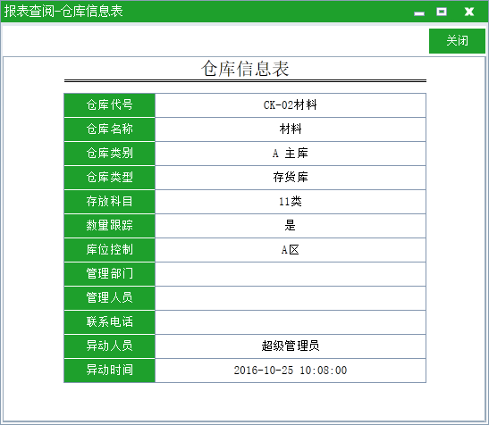The image size is (489, 425).
Task: Click the 异动时间 date value
Action: (x=291, y=371)
